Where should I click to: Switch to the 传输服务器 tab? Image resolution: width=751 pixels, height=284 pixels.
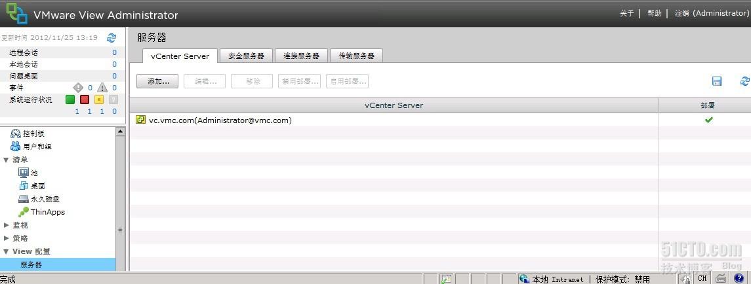(356, 56)
